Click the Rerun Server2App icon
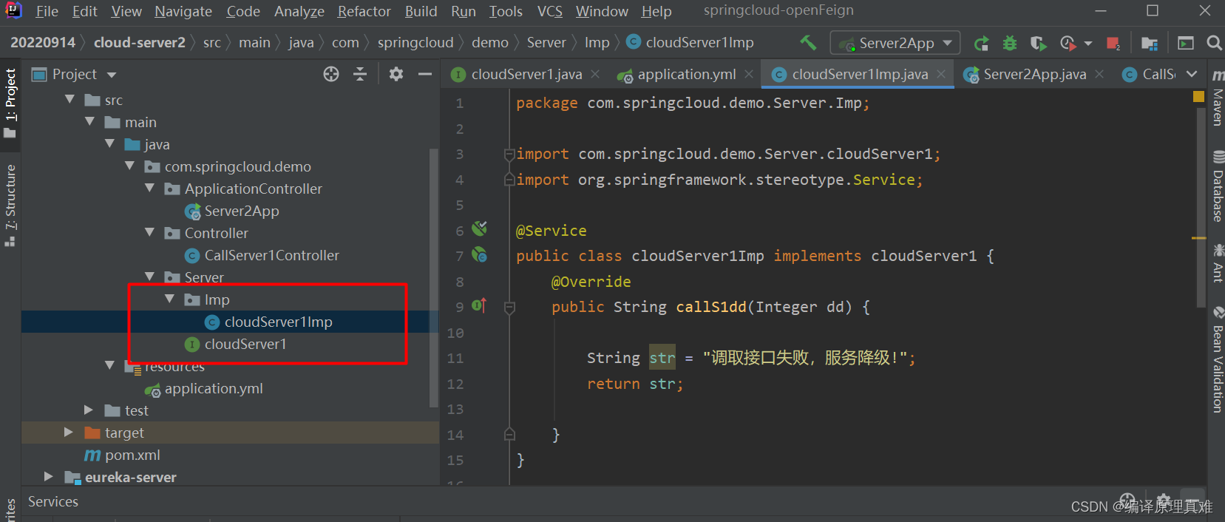This screenshot has height=522, width=1225. (981, 44)
